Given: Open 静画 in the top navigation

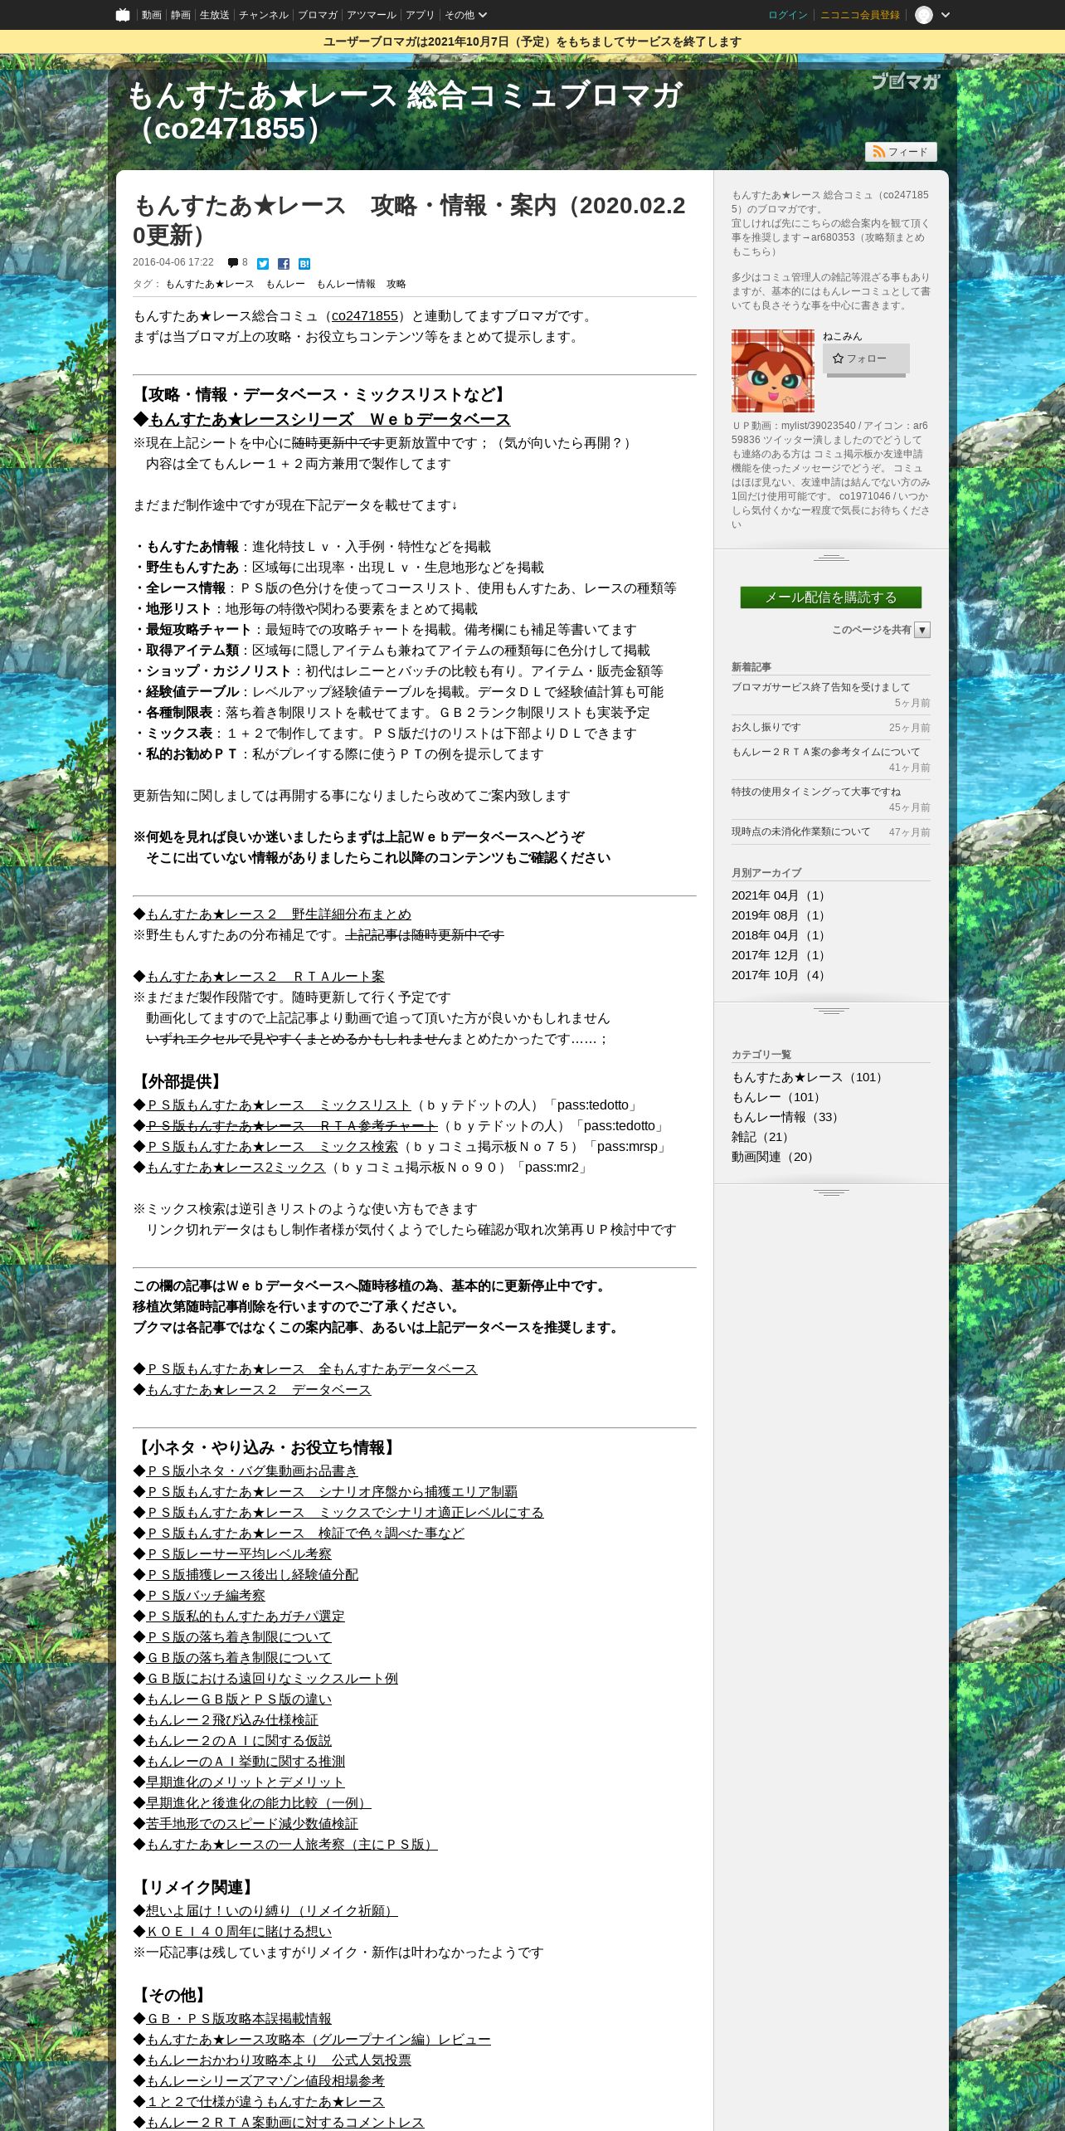Looking at the screenshot, I should [180, 15].
